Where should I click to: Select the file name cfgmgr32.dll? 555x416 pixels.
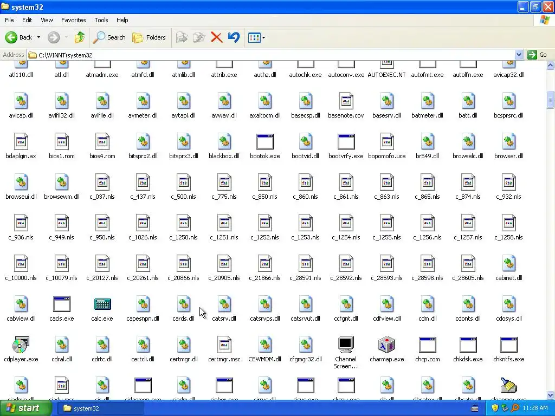306,359
